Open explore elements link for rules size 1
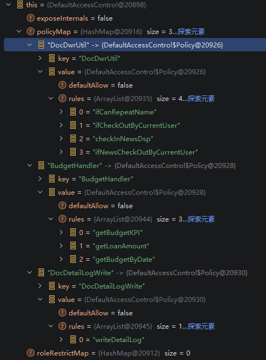The width and height of the screenshot is (266, 360). [201, 327]
